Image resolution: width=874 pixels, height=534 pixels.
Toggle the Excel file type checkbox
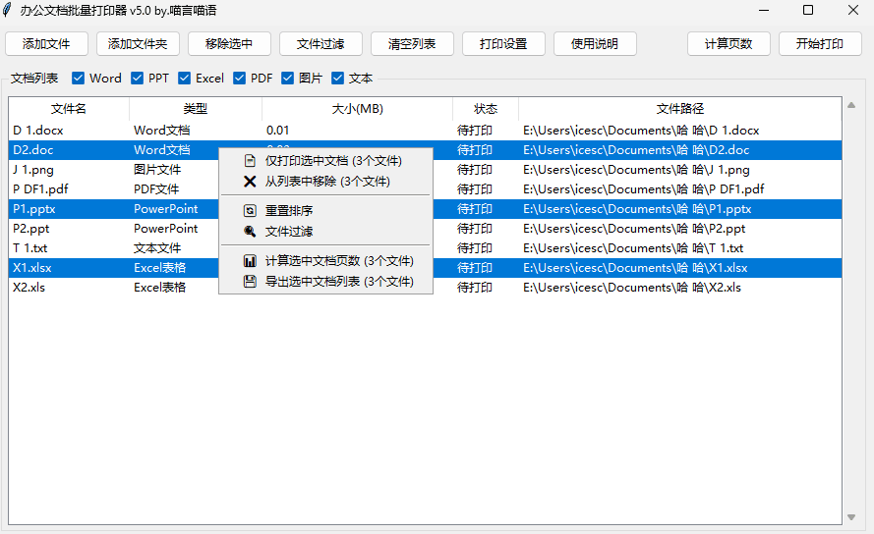[x=185, y=79]
